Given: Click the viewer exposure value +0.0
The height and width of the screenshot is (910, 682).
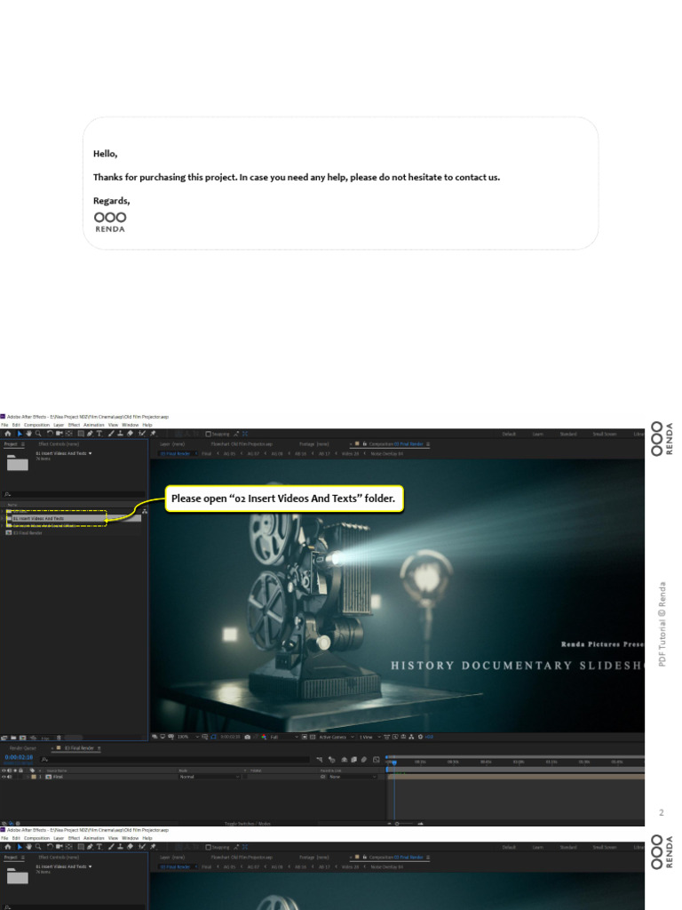Looking at the screenshot, I should point(429,737).
